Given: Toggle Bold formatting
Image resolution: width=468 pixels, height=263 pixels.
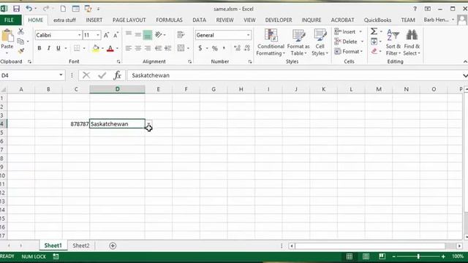Looking at the screenshot, I should (x=39, y=48).
